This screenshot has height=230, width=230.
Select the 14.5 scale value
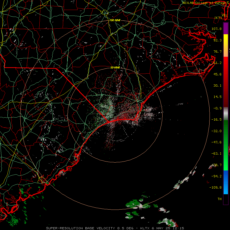point(217,97)
